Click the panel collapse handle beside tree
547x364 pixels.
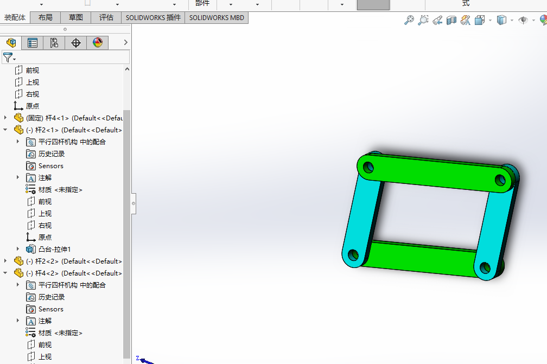(133, 203)
